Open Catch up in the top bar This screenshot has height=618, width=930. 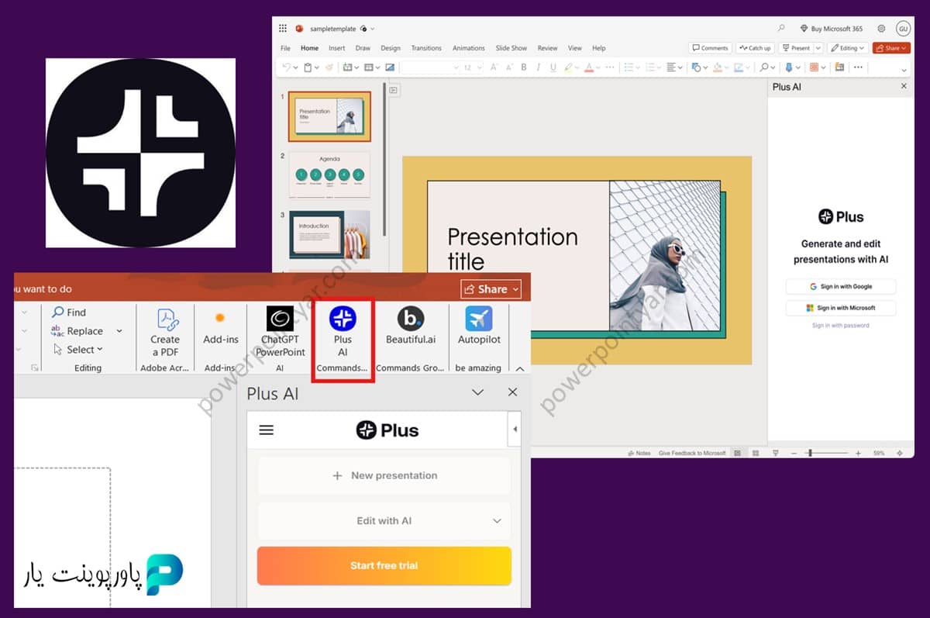pyautogui.click(x=755, y=47)
